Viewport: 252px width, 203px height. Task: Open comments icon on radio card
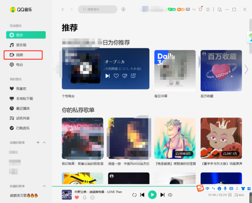pos(133,76)
